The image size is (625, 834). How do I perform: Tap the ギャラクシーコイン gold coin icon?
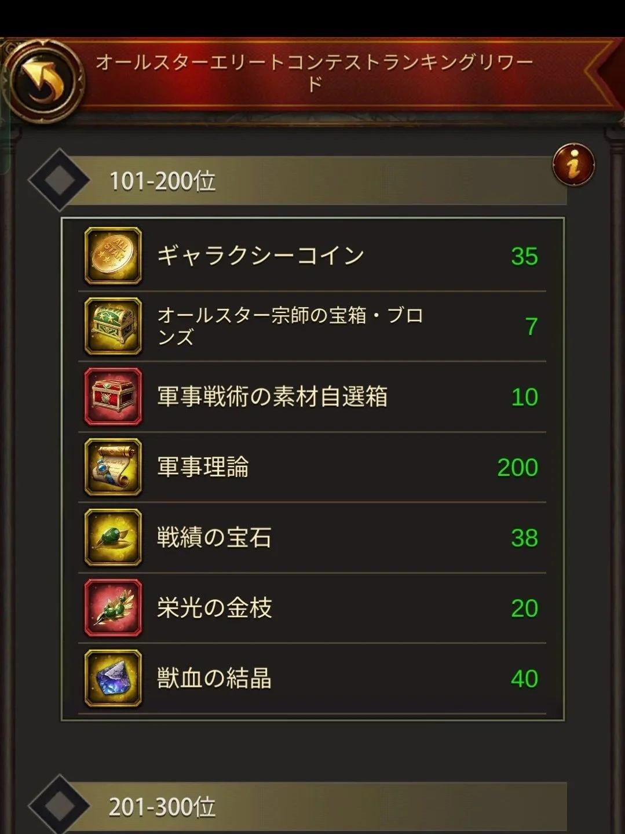coord(113,256)
